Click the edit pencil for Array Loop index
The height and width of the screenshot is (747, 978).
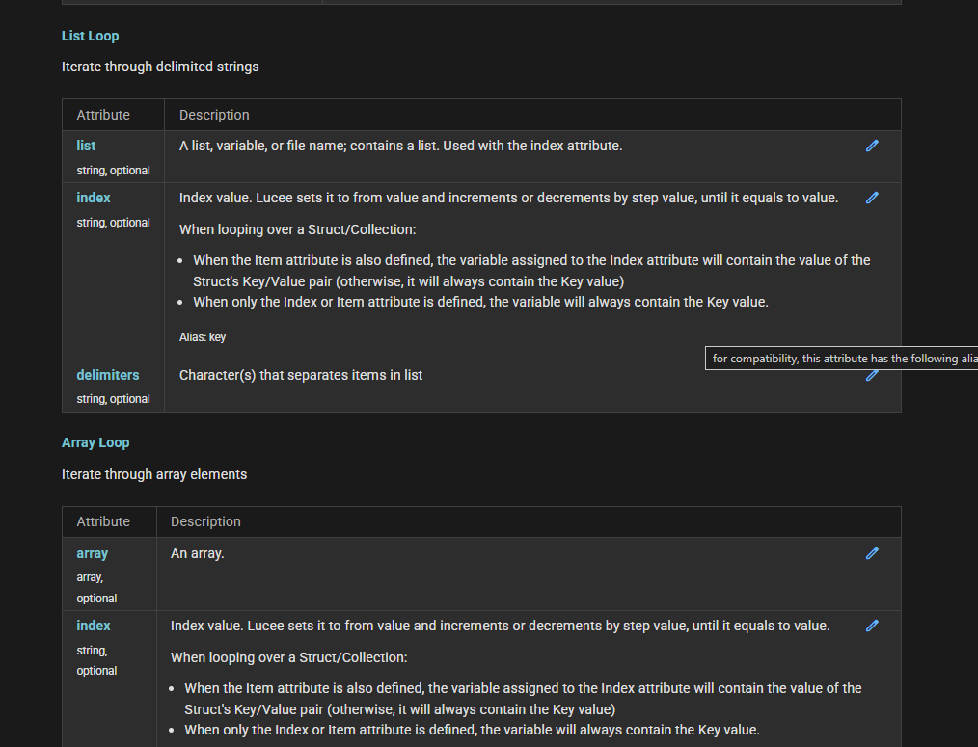tap(872, 626)
